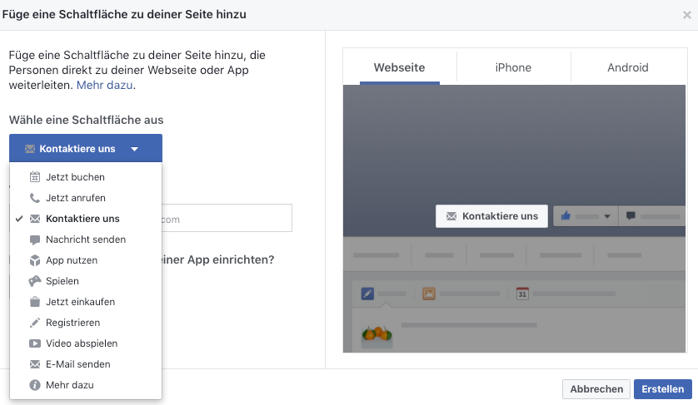Click the pencil icon beside Registrieren
The width and height of the screenshot is (698, 405).
[x=35, y=323]
